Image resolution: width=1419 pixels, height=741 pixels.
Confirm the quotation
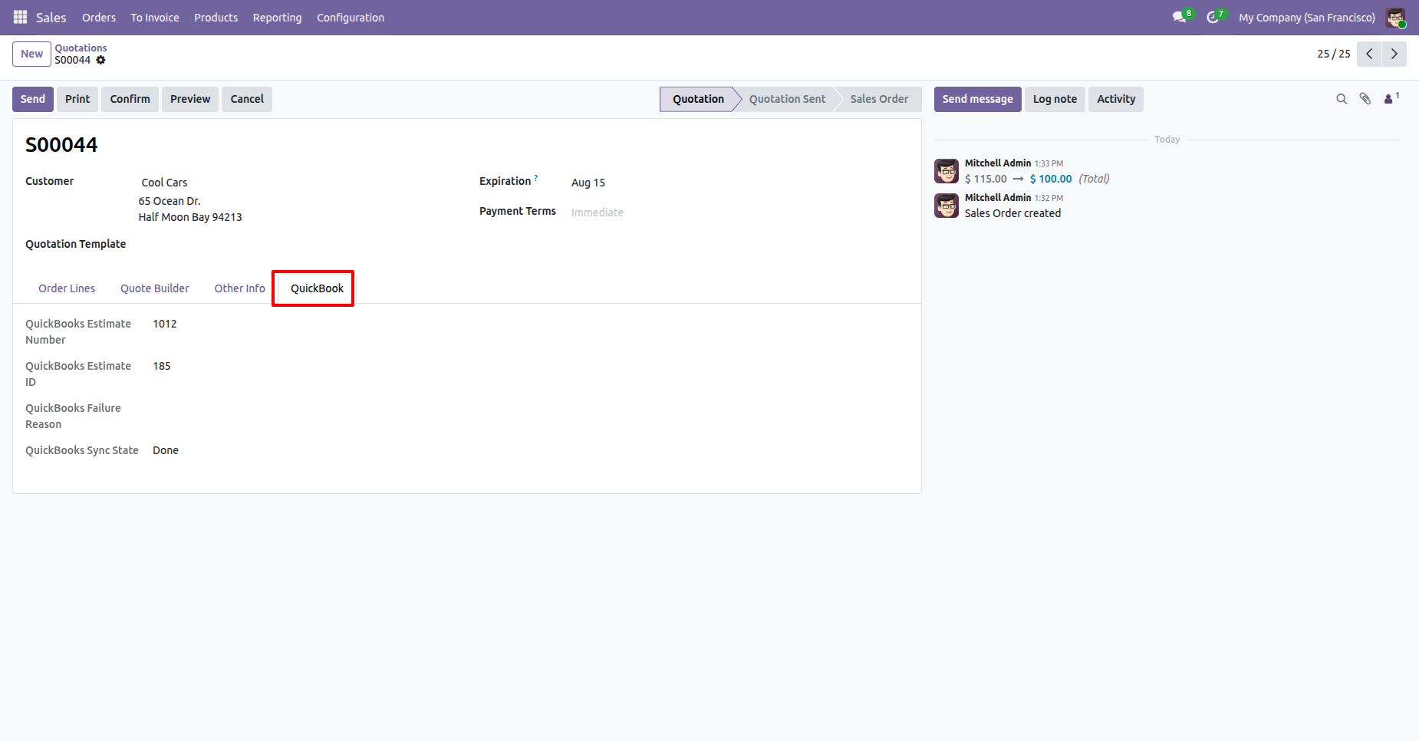(130, 99)
